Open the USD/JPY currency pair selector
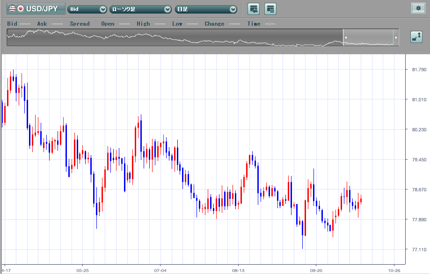This screenshot has width=430, height=274. 36,9
